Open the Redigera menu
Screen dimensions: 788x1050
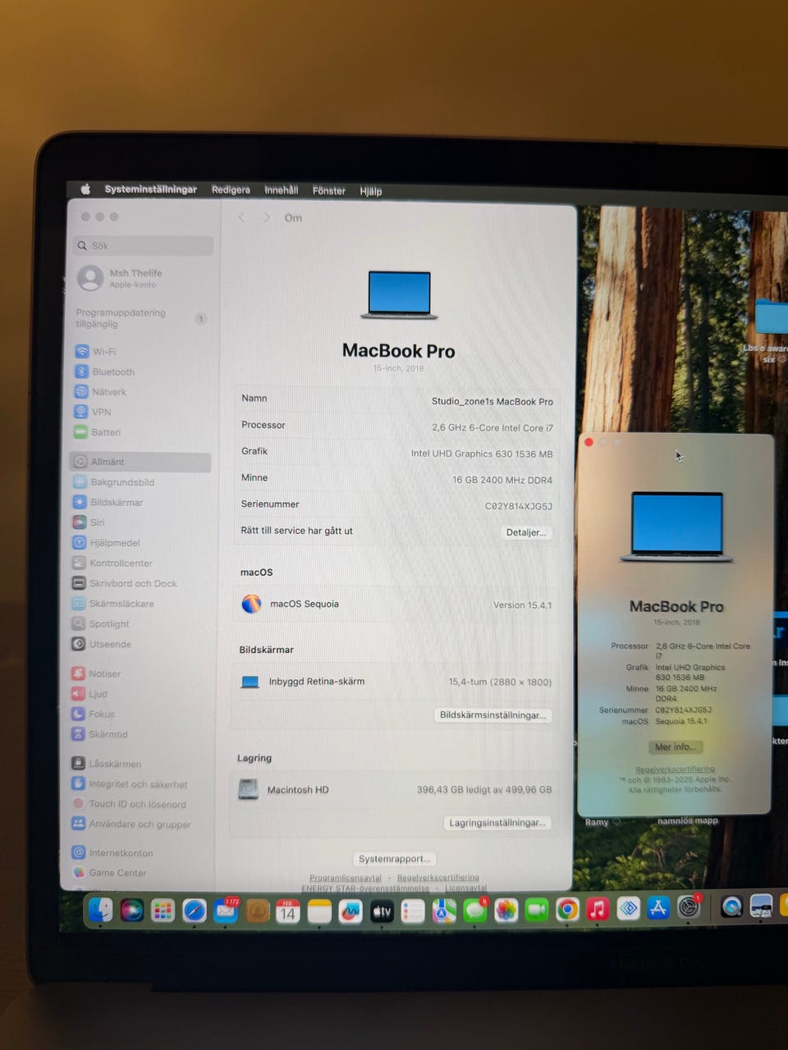point(231,190)
